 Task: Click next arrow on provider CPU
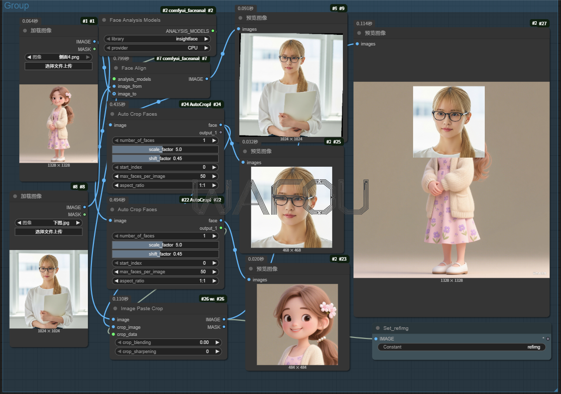point(206,48)
